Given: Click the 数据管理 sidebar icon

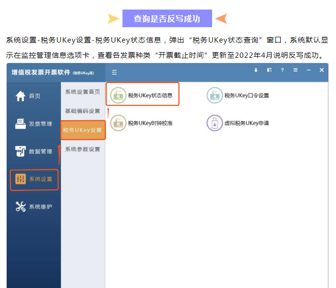Looking at the screenshot, I should [20, 151].
